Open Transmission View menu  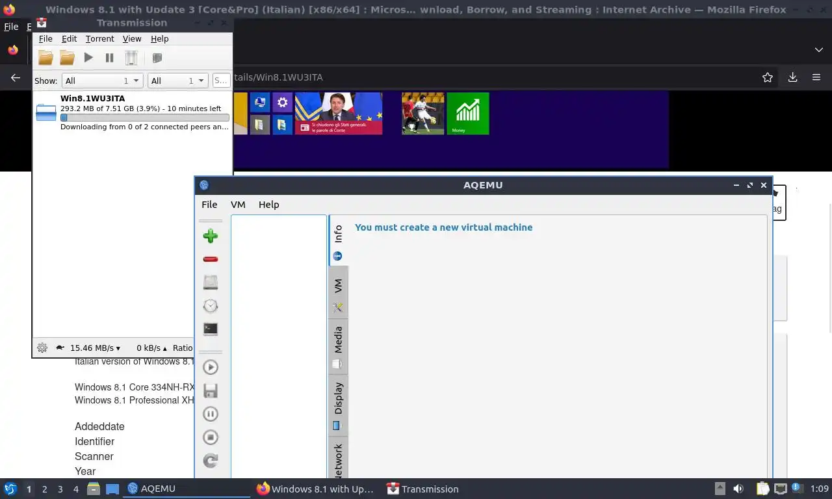click(132, 39)
